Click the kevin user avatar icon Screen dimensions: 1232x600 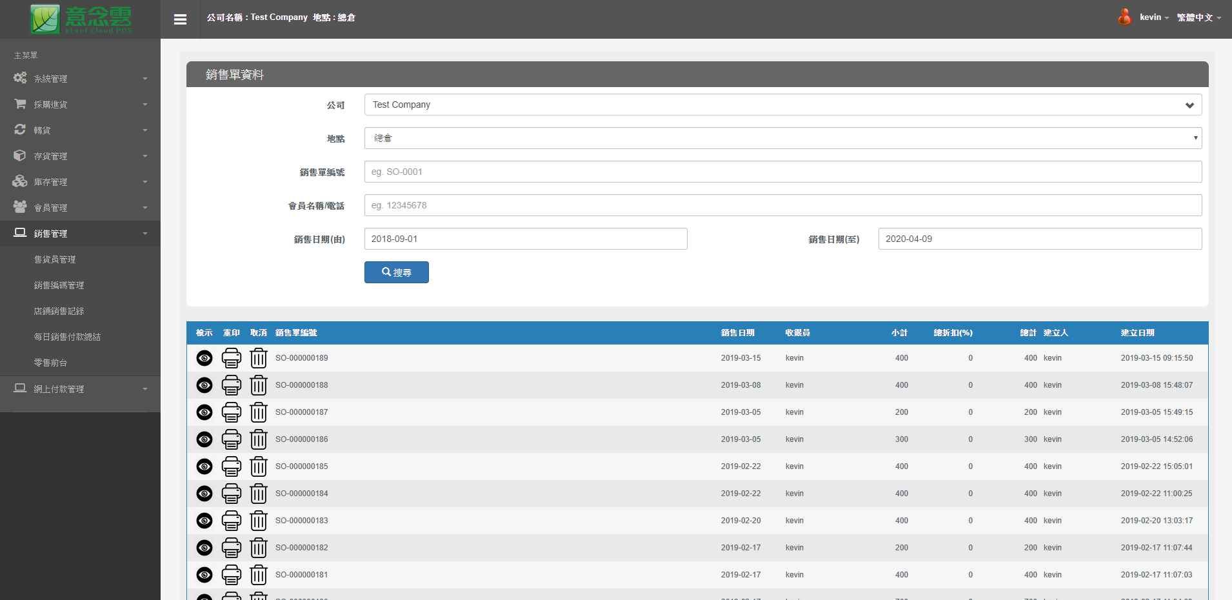(x=1124, y=17)
